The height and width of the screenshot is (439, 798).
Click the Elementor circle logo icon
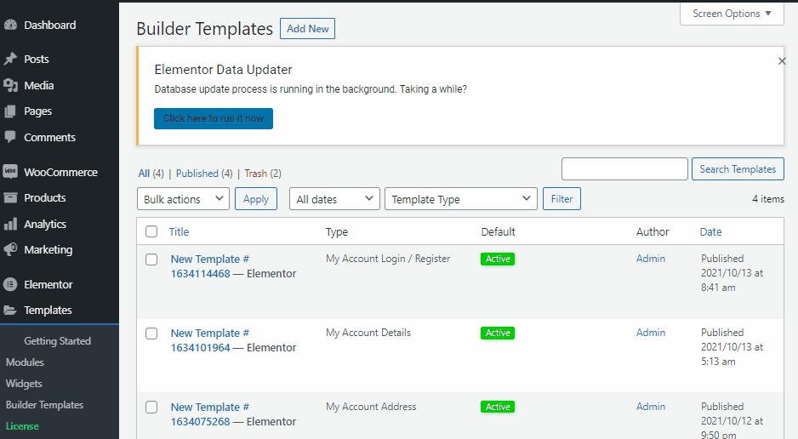(10, 284)
